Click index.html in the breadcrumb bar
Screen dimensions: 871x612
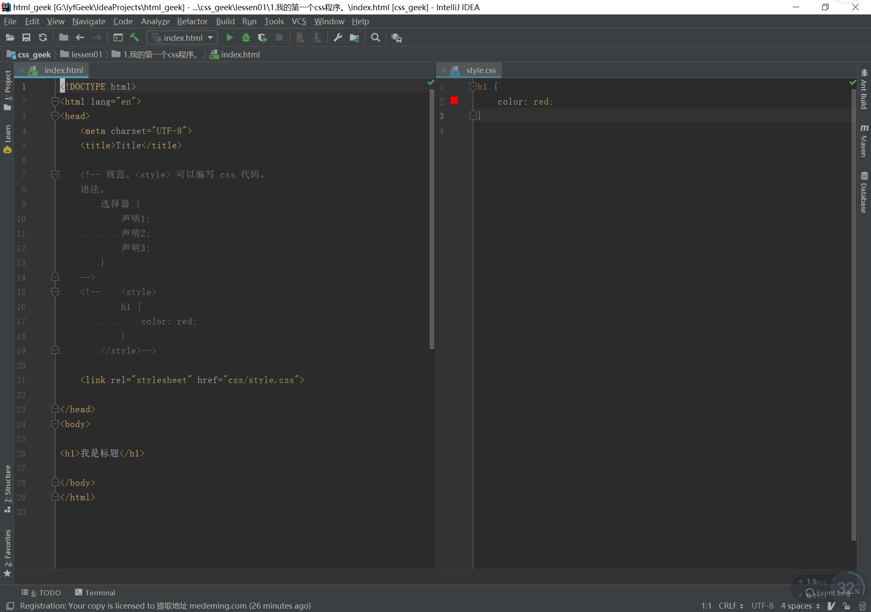coord(235,54)
